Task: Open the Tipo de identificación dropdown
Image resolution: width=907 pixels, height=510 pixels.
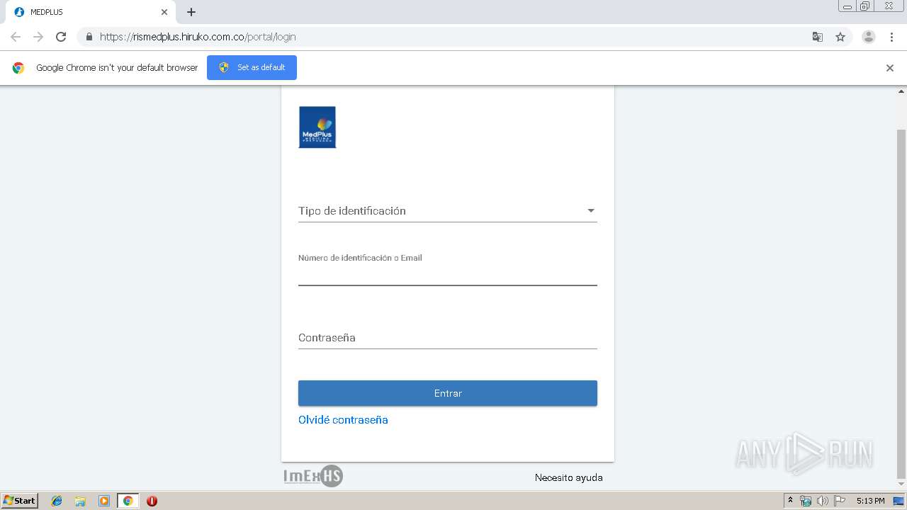Action: coord(447,210)
